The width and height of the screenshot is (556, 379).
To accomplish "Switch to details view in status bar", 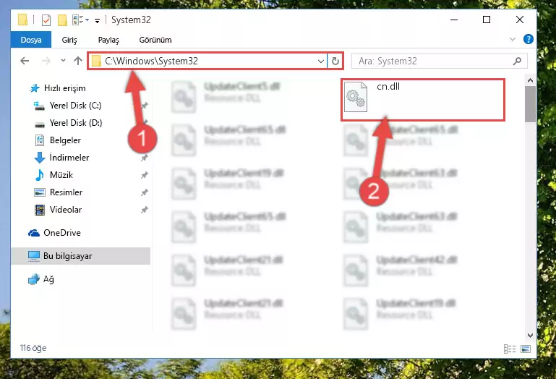I will pyautogui.click(x=510, y=349).
